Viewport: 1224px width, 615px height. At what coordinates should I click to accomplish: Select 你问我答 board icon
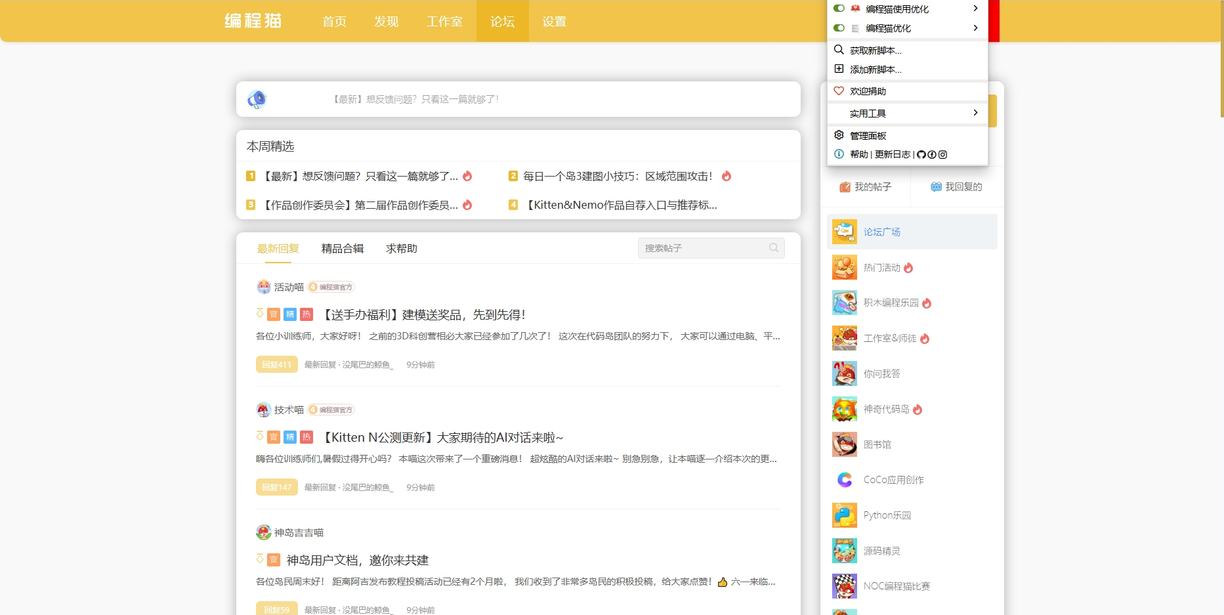click(x=845, y=373)
